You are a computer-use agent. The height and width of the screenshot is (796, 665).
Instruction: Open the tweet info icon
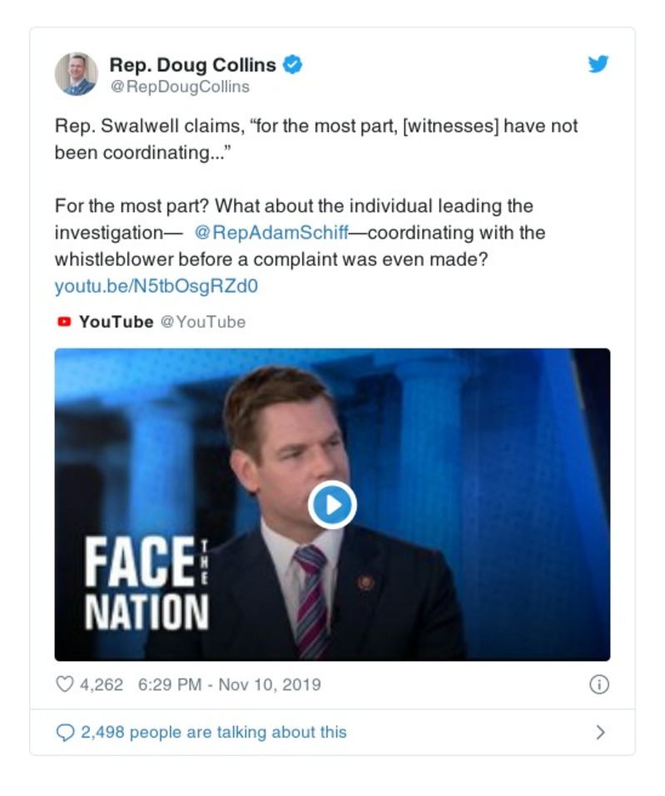pyautogui.click(x=598, y=685)
